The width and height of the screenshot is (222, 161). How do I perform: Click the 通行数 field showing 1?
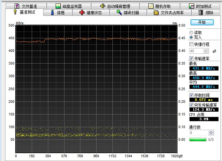199,133
